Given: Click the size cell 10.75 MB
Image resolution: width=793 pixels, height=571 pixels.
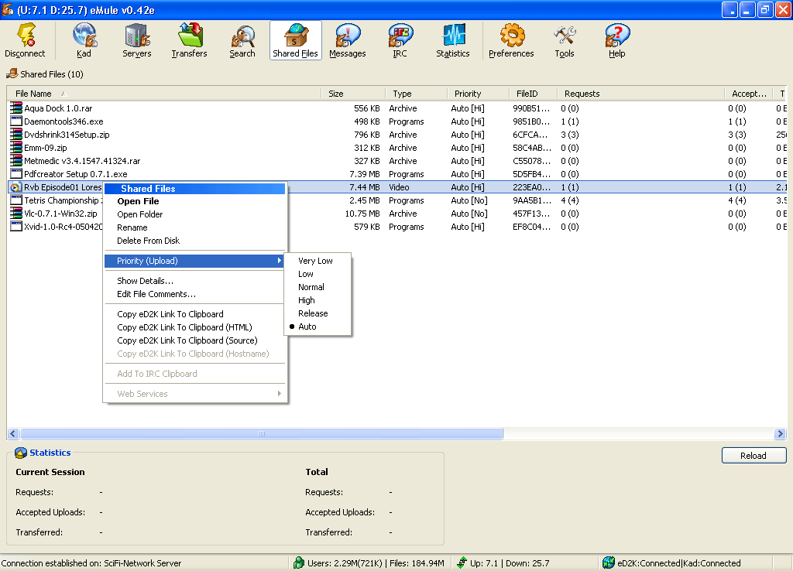Looking at the screenshot, I should [x=362, y=214].
